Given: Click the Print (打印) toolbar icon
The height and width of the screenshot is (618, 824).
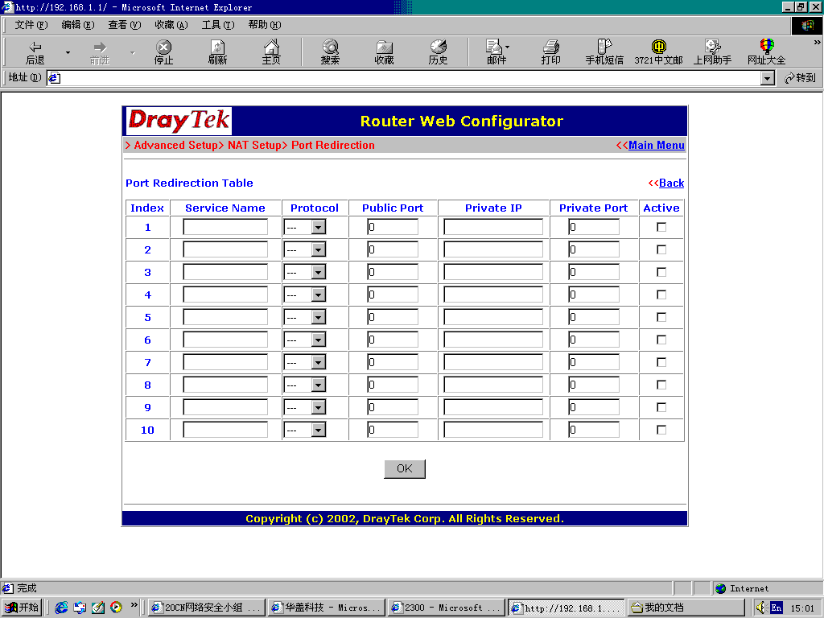Looking at the screenshot, I should (x=550, y=52).
